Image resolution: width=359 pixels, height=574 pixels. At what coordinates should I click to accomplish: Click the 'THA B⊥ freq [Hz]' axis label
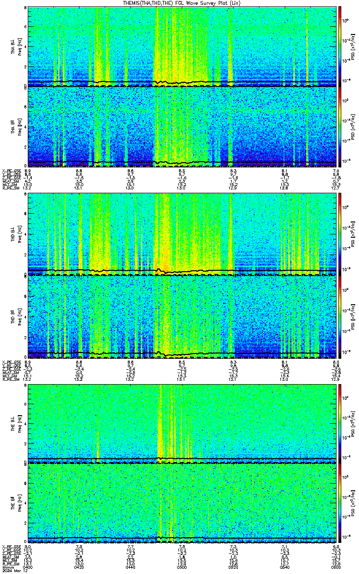tap(15, 46)
